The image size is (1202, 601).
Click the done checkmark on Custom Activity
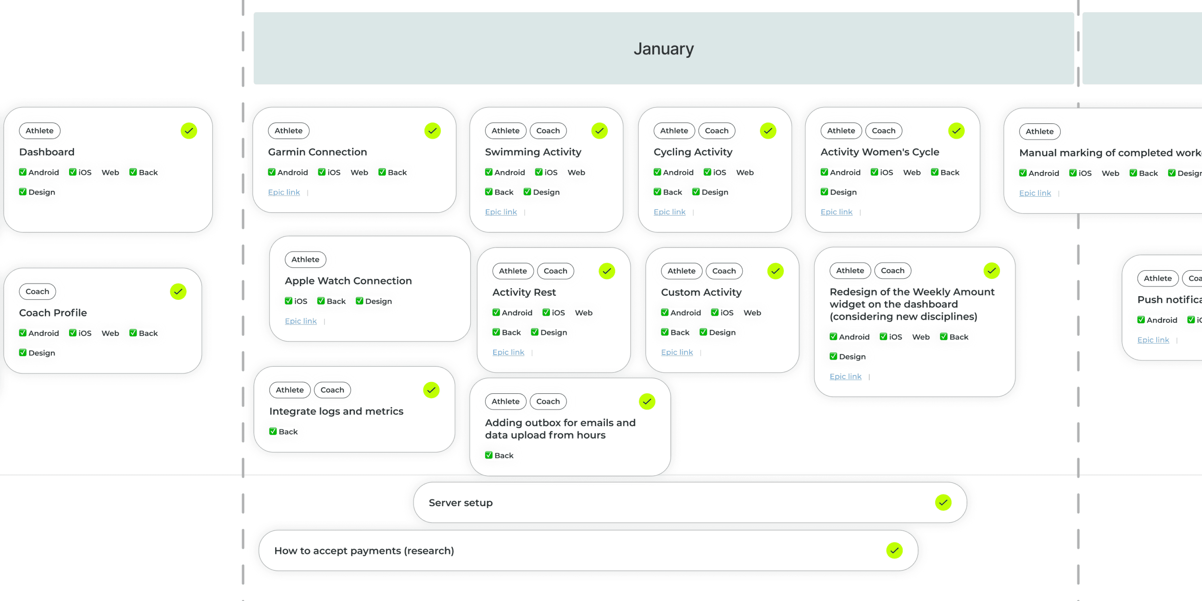tap(775, 271)
